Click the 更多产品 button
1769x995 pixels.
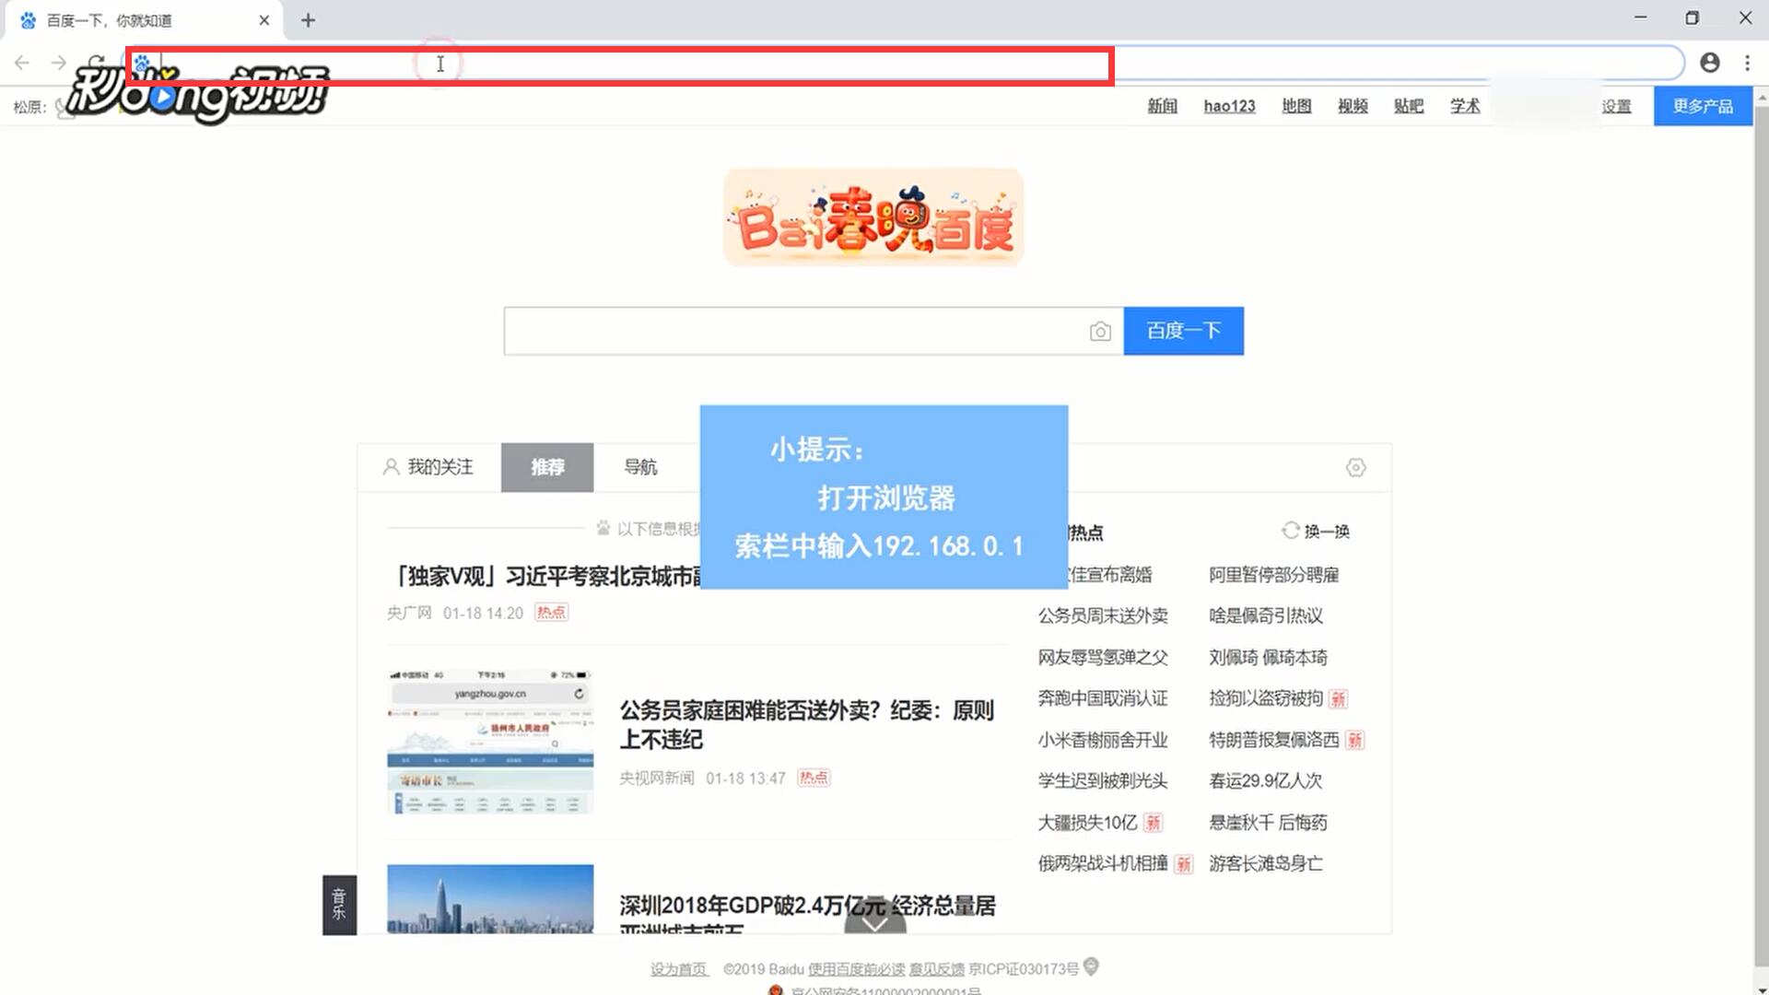(x=1703, y=106)
